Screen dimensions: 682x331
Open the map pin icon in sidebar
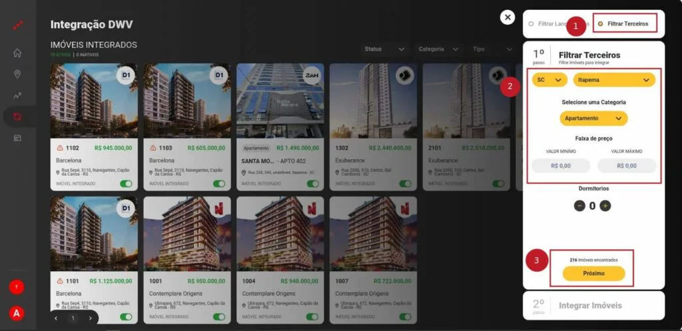(x=17, y=75)
